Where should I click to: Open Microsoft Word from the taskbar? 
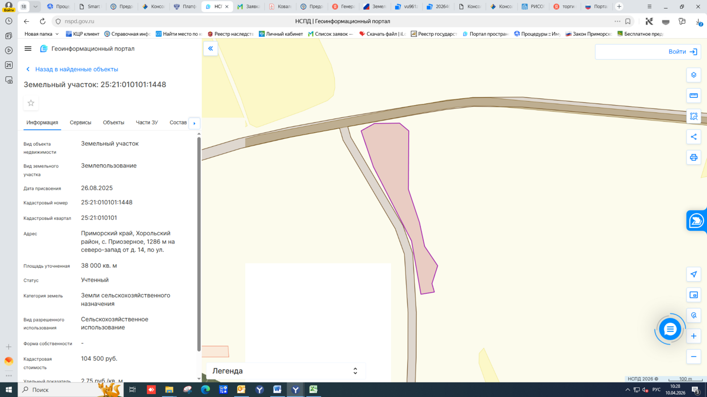pyautogui.click(x=277, y=390)
